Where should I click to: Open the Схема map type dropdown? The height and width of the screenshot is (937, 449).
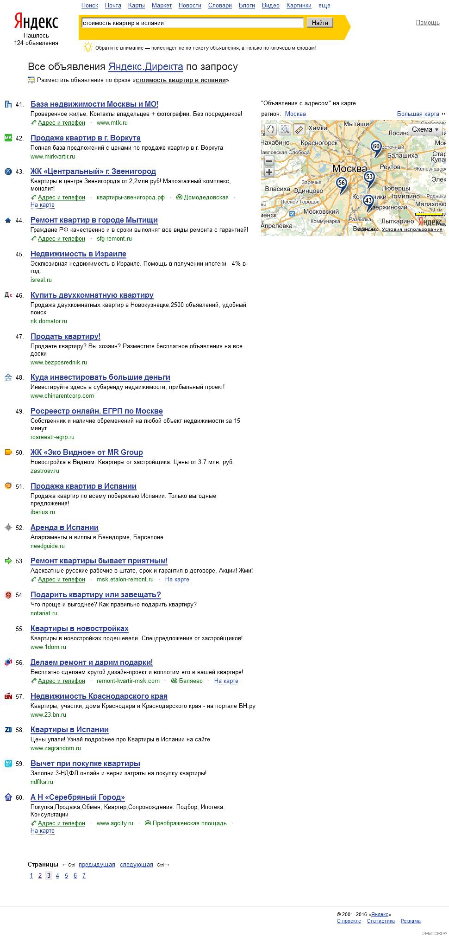coord(425,129)
